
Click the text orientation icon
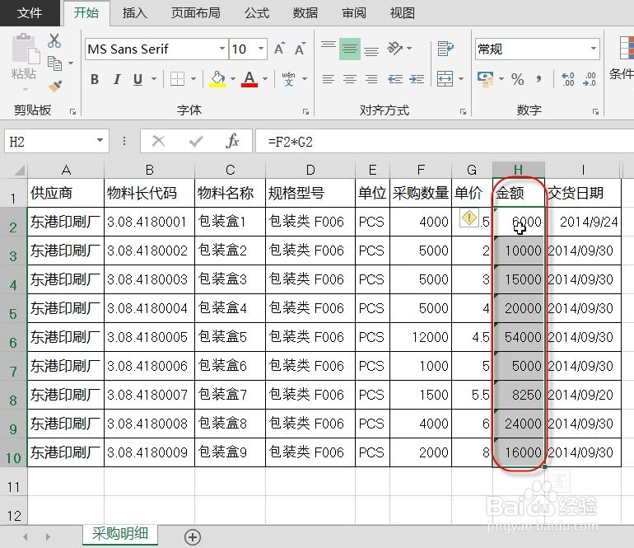[x=394, y=49]
